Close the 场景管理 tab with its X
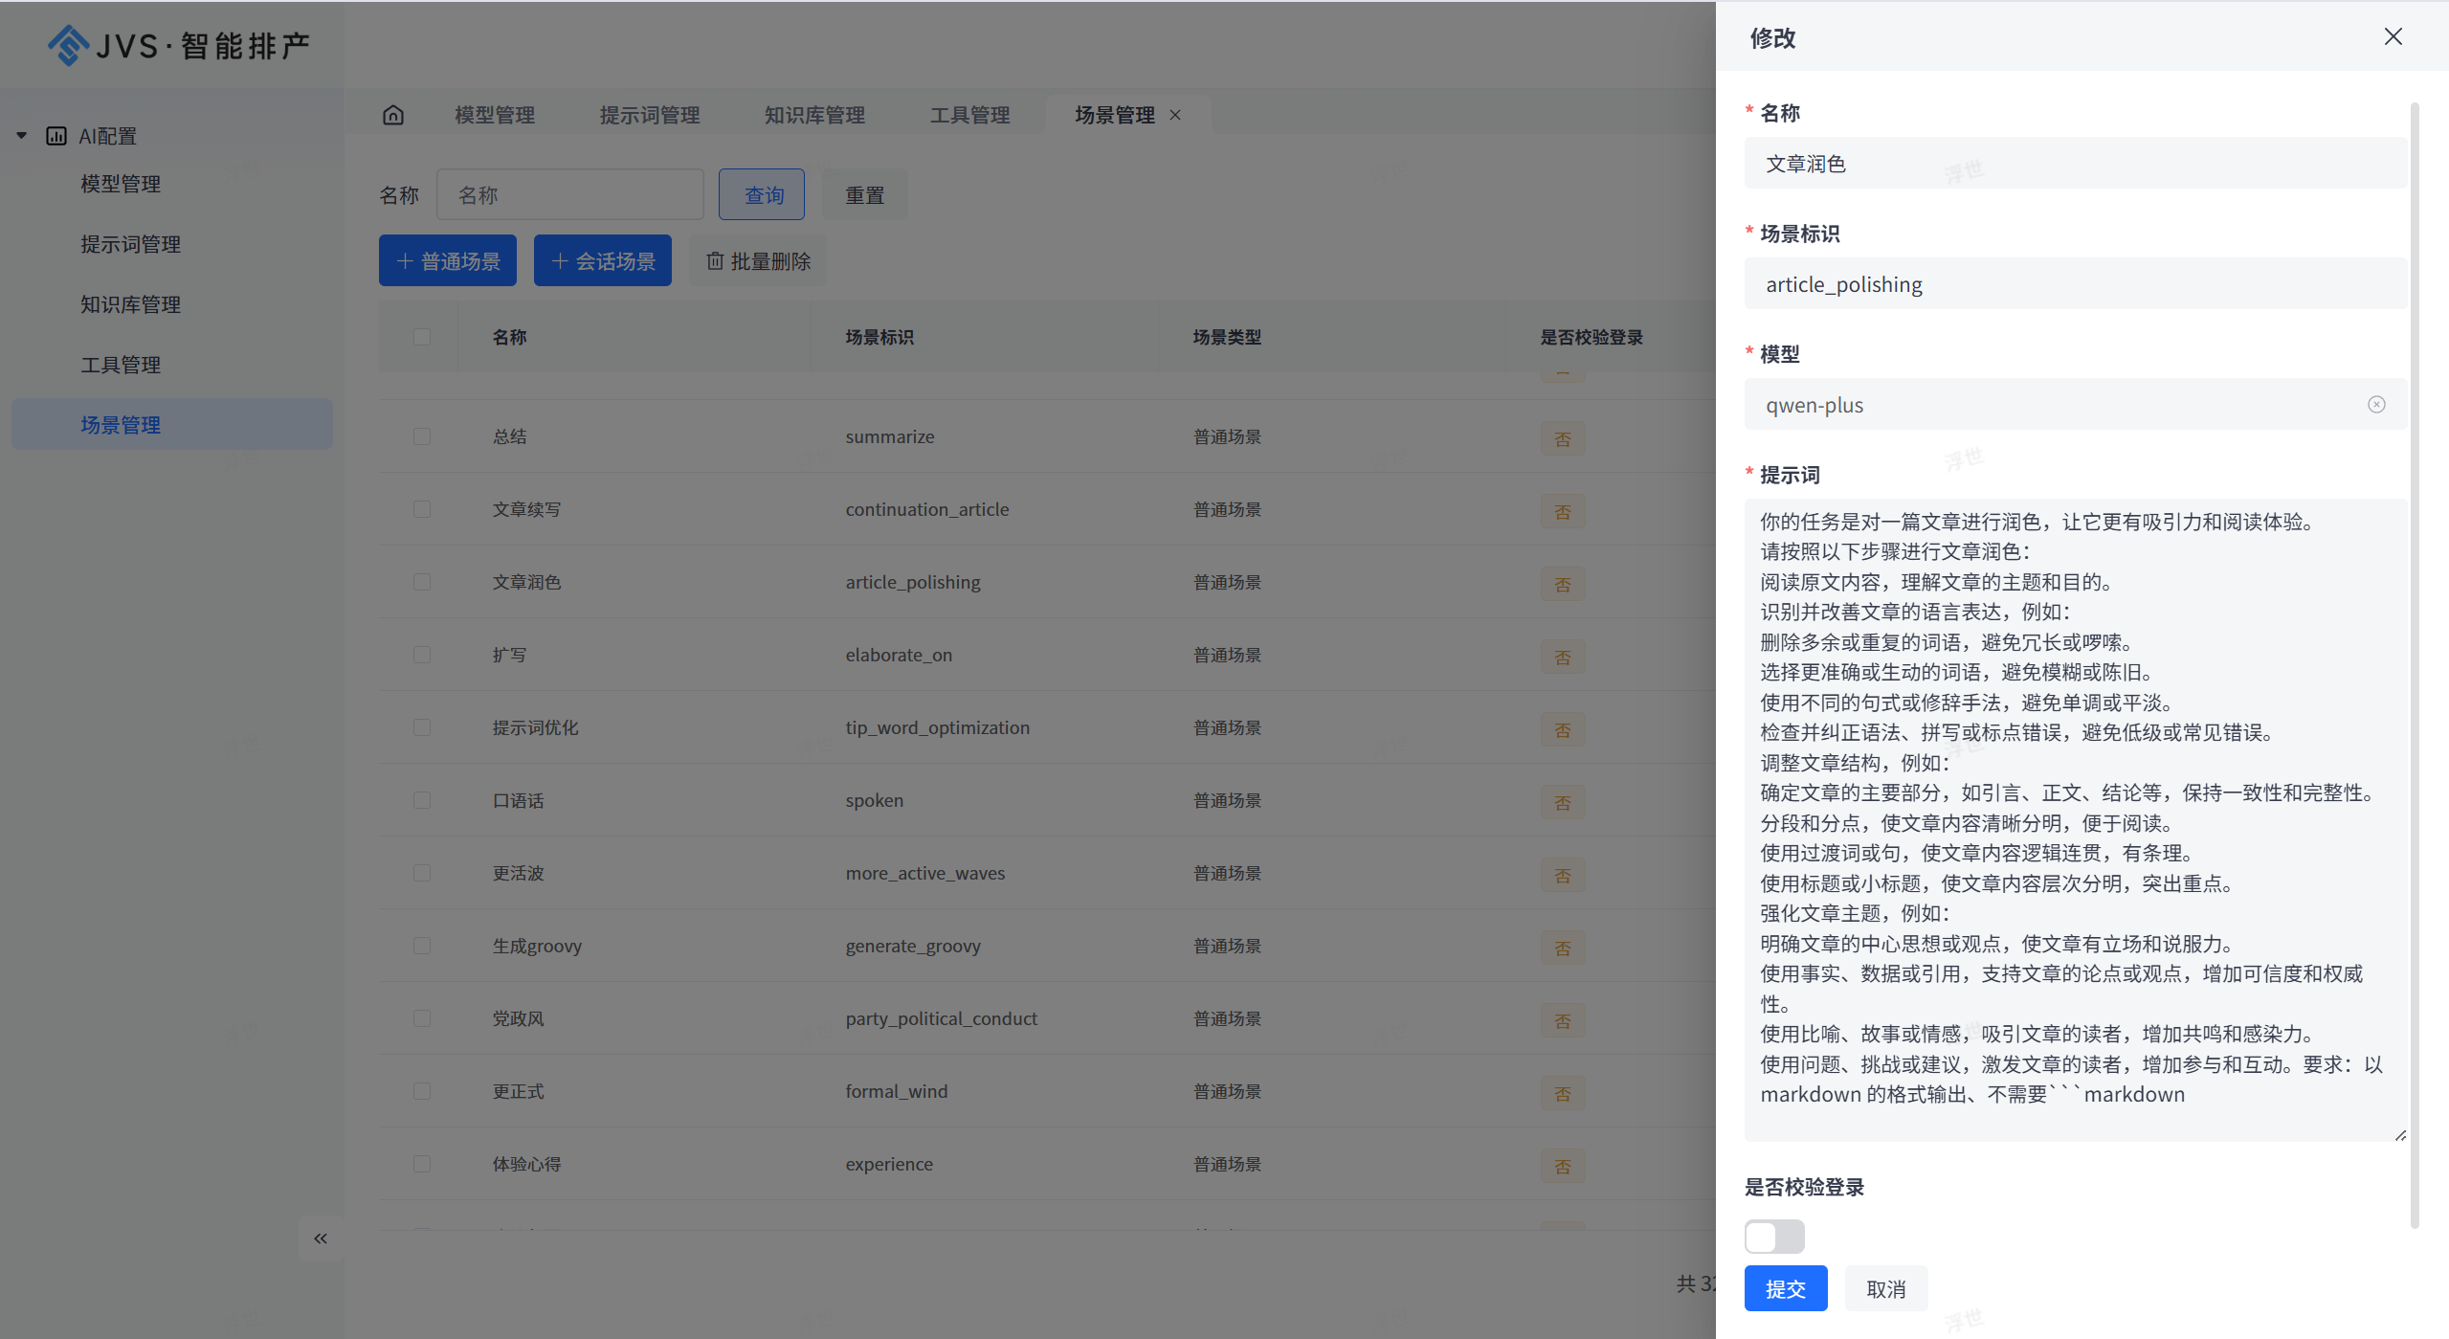The height and width of the screenshot is (1339, 2449). pos(1175,115)
